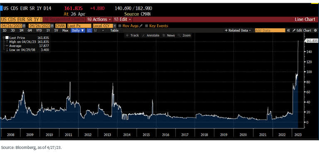319x156 pixels.
Task: Open calendar picker beside start date 04/26/2003
Action: [25, 26]
